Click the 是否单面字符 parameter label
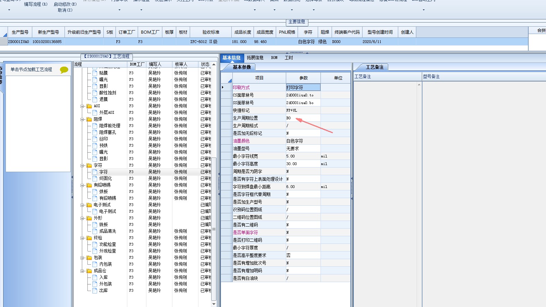Screen dimensions: 546x307 [x=245, y=232]
